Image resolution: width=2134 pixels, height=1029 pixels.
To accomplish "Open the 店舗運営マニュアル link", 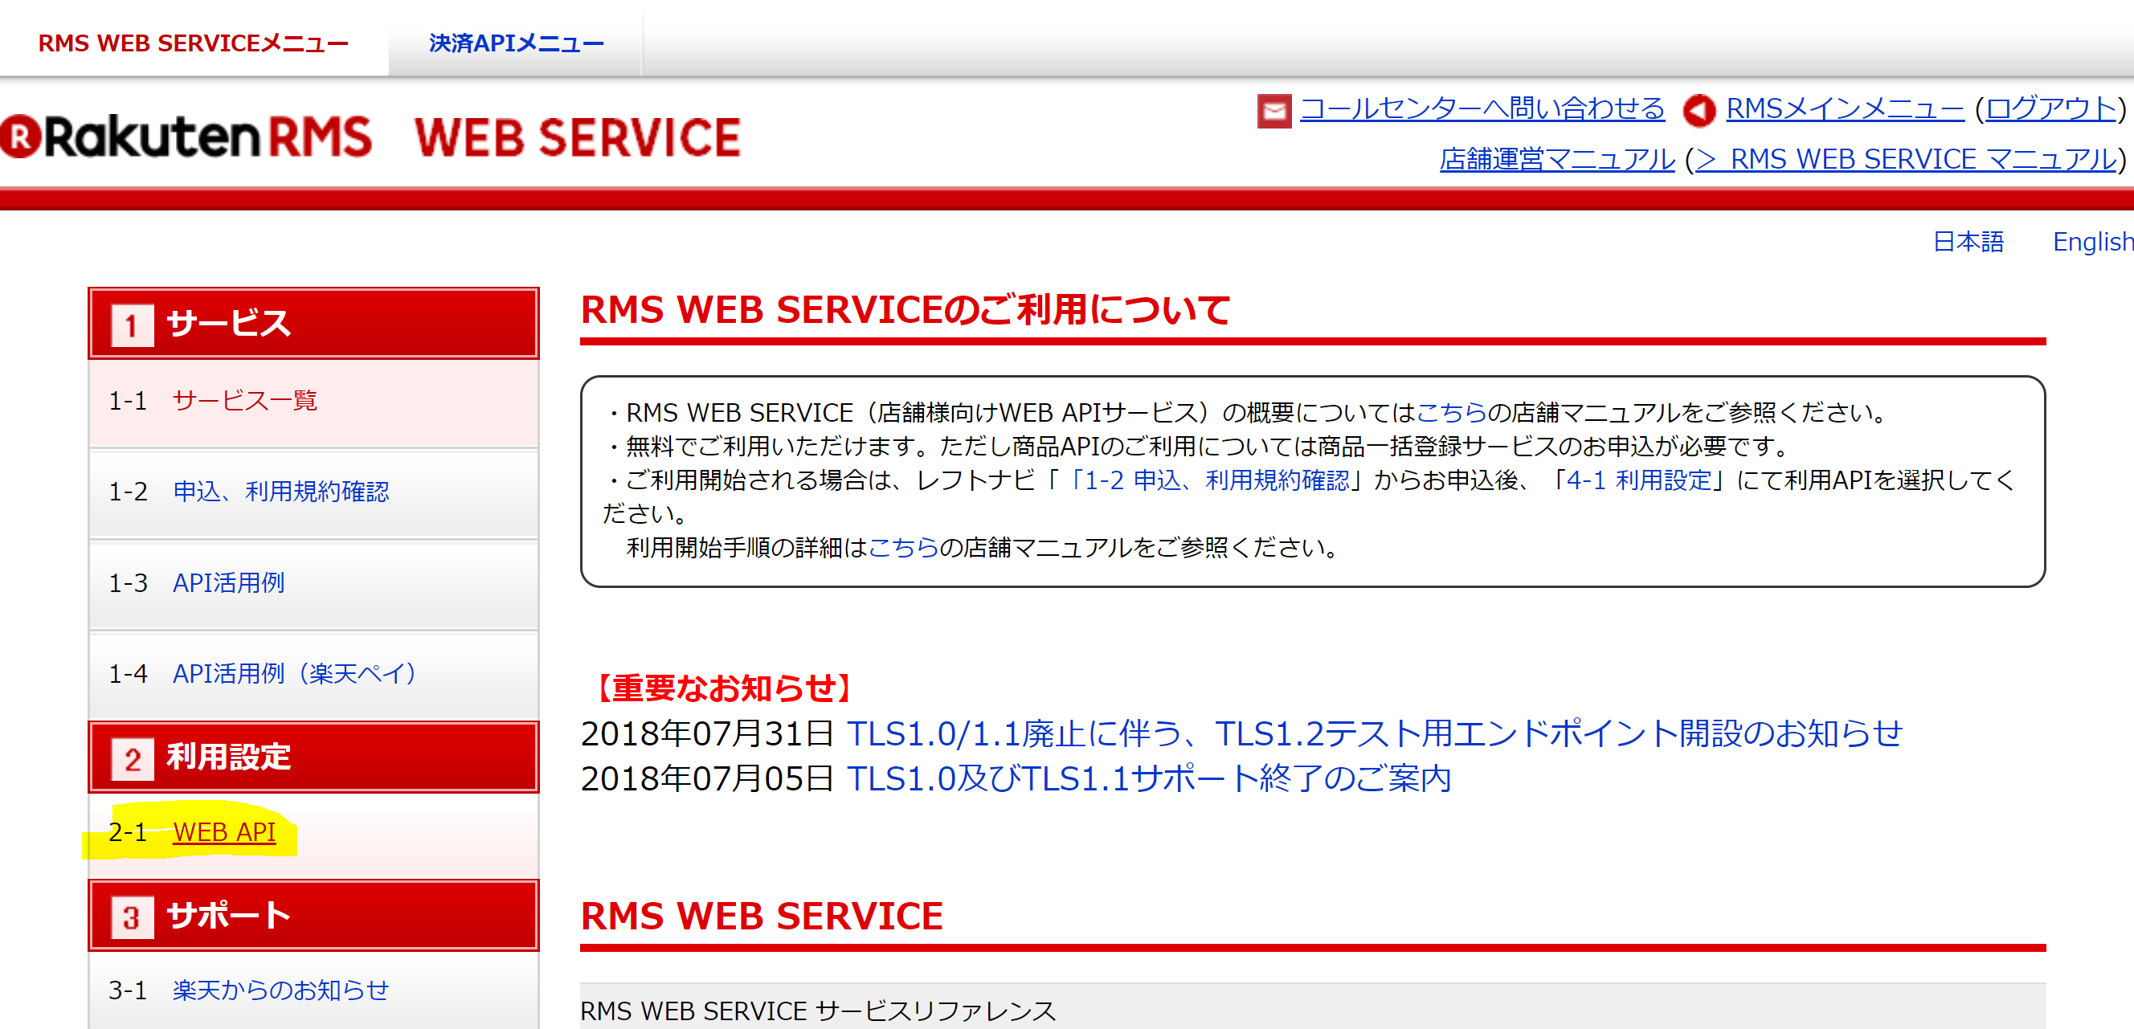I will click(x=1556, y=159).
